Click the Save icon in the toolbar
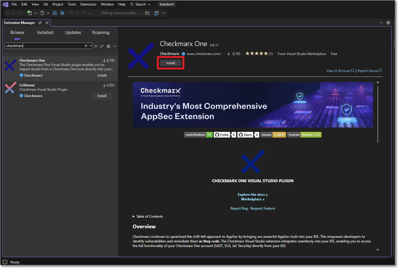The image size is (398, 268). [55, 13]
